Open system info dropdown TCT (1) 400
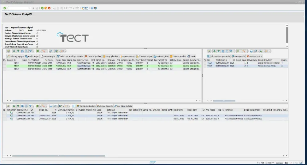307x165 pixels. pyautogui.click(x=267, y=163)
